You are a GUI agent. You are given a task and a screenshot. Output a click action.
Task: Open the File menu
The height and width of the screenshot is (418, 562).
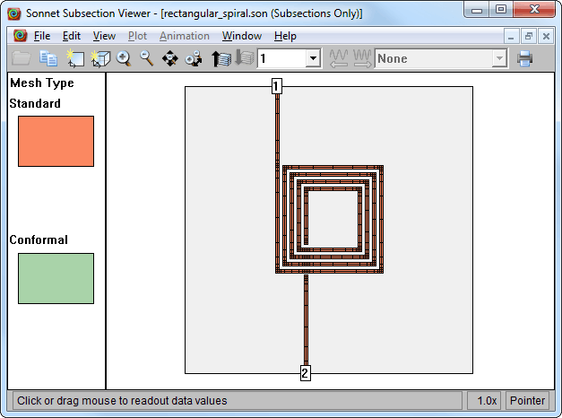point(42,36)
